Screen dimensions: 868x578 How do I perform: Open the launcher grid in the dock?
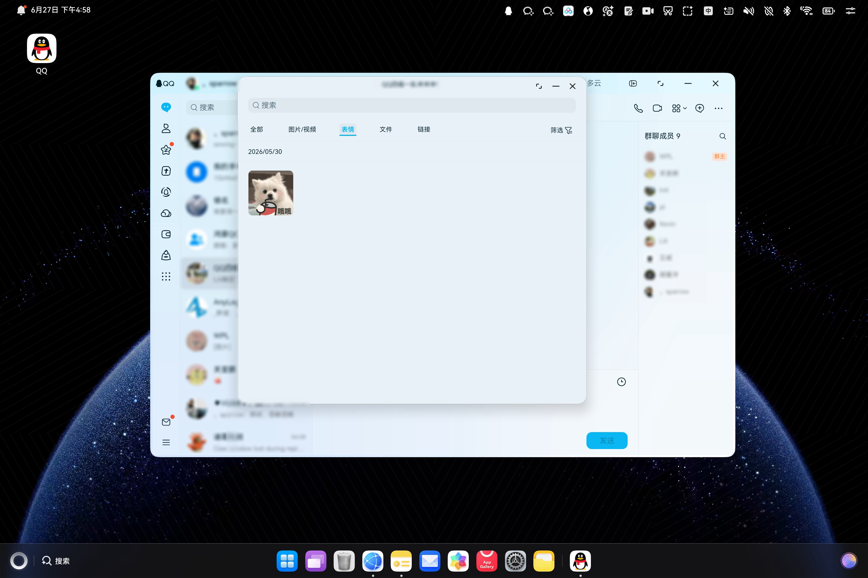(287, 561)
